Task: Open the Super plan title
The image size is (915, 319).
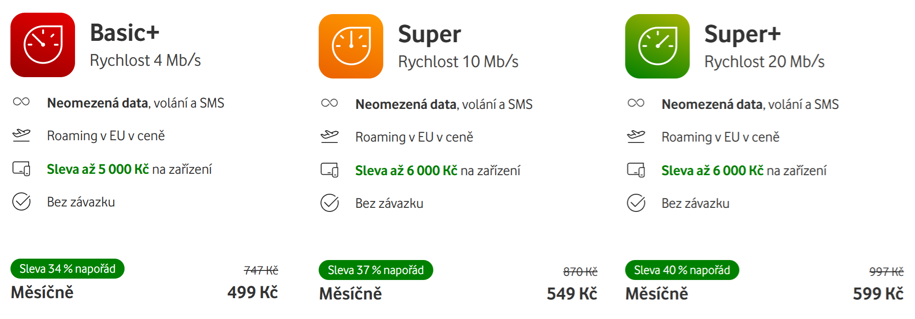Action: click(430, 34)
